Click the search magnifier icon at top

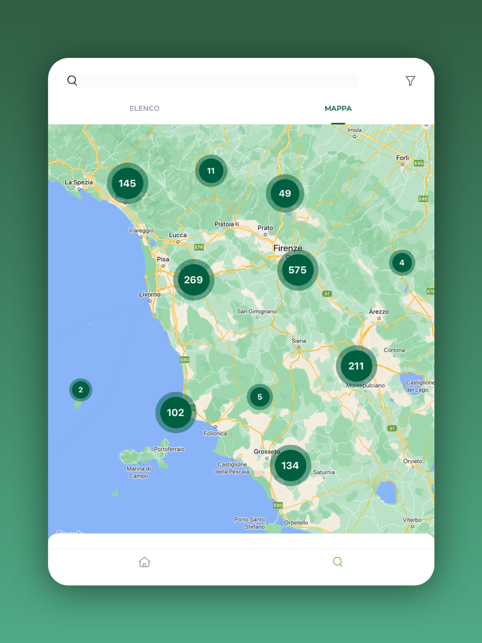pyautogui.click(x=72, y=80)
